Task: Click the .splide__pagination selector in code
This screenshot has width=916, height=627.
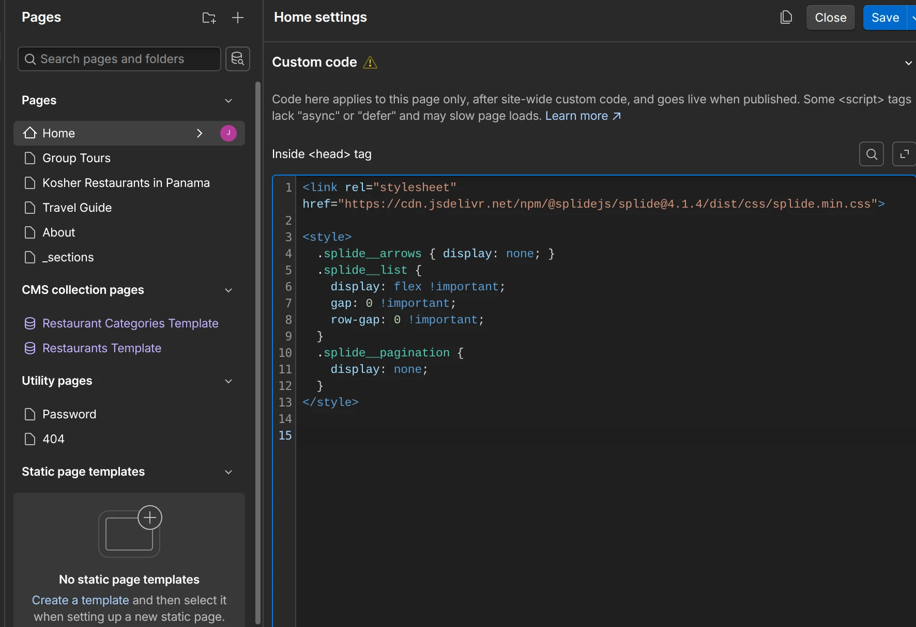Action: point(384,353)
